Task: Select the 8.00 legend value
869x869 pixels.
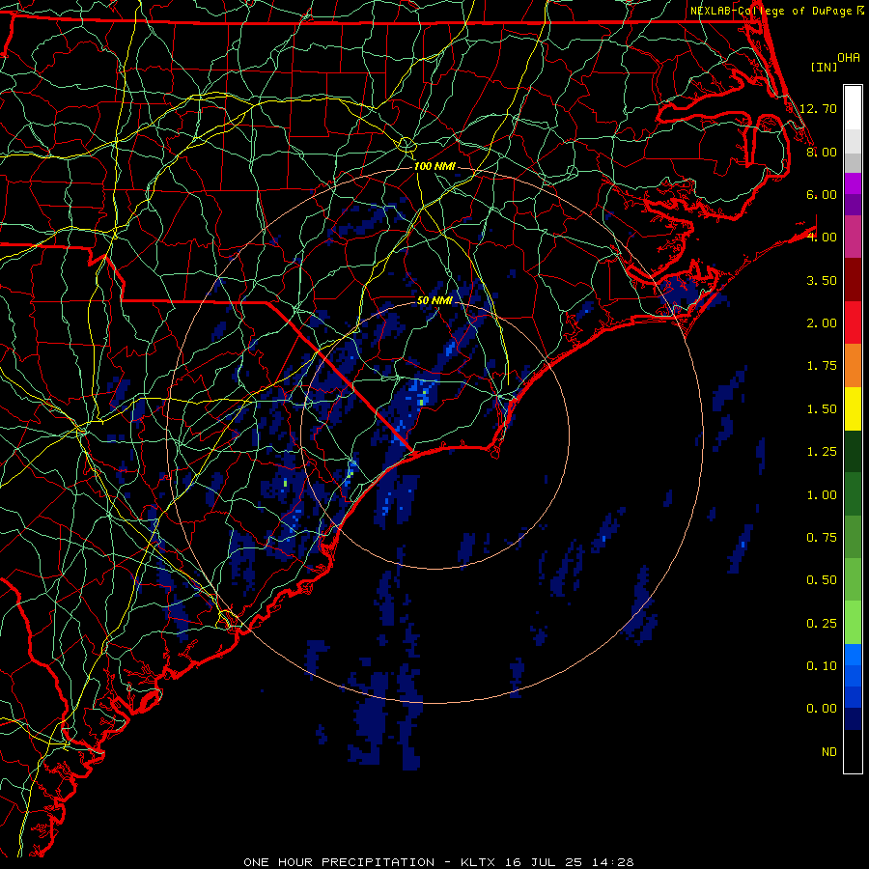Action: tap(822, 152)
